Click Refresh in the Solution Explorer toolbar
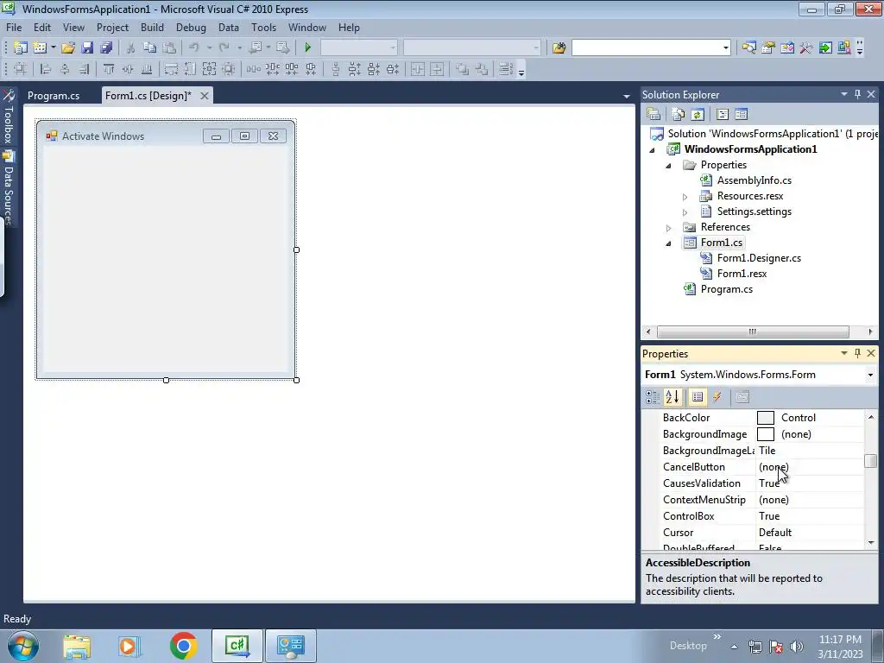Viewport: 884px width, 663px height. tap(698, 115)
